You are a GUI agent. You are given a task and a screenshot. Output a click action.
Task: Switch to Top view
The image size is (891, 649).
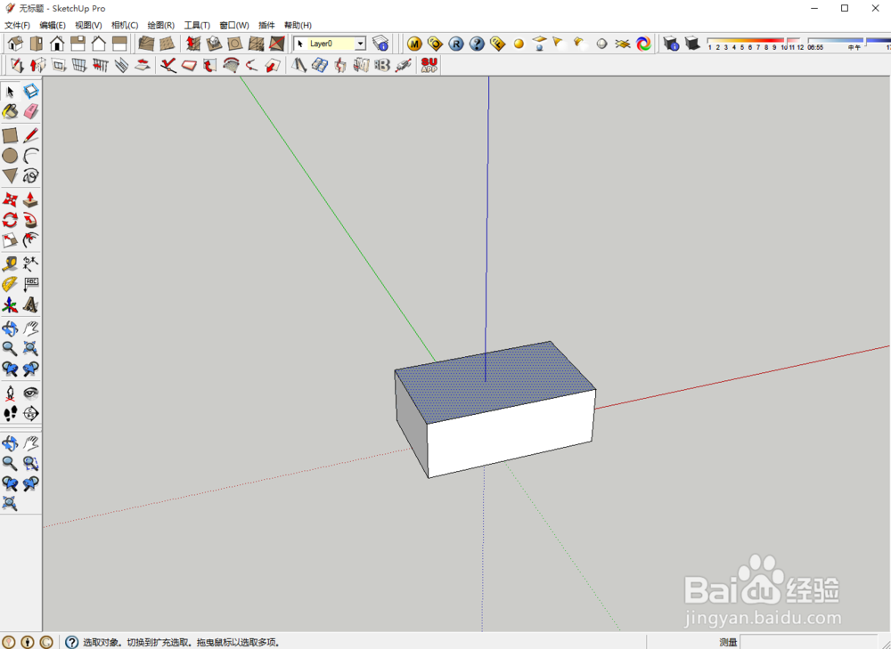37,44
